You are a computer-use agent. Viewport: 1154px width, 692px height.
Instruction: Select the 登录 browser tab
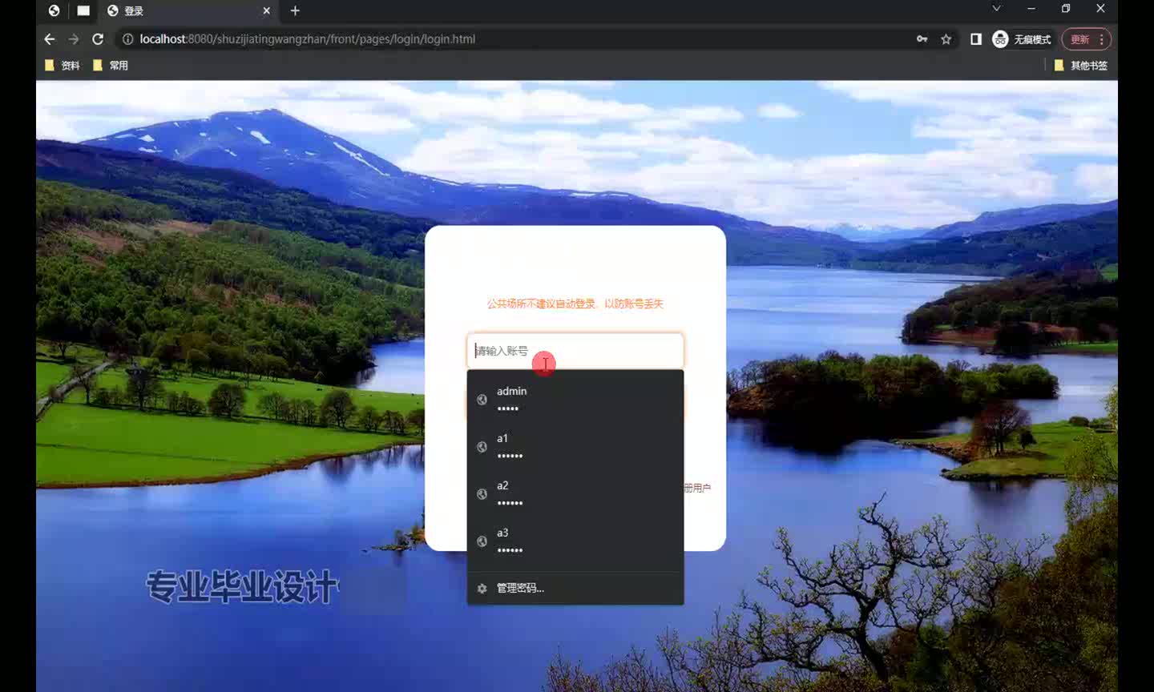point(188,10)
